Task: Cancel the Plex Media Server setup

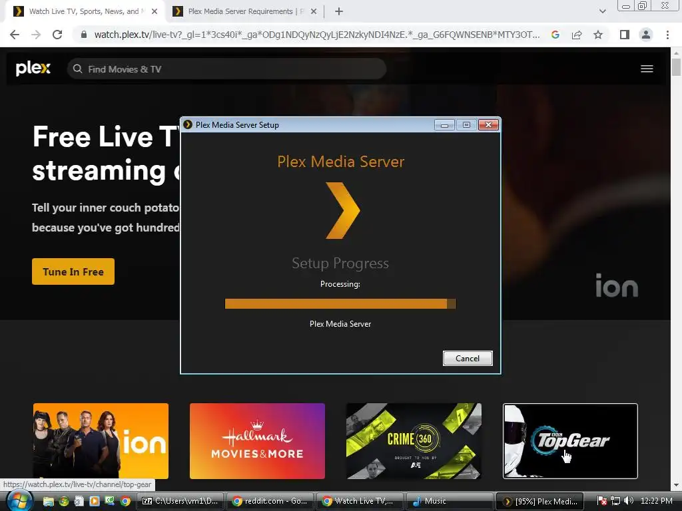Action: (x=468, y=358)
